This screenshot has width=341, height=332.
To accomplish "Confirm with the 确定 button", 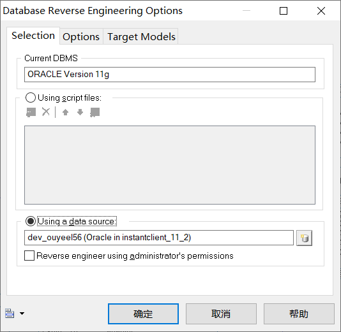I will click(x=143, y=314).
